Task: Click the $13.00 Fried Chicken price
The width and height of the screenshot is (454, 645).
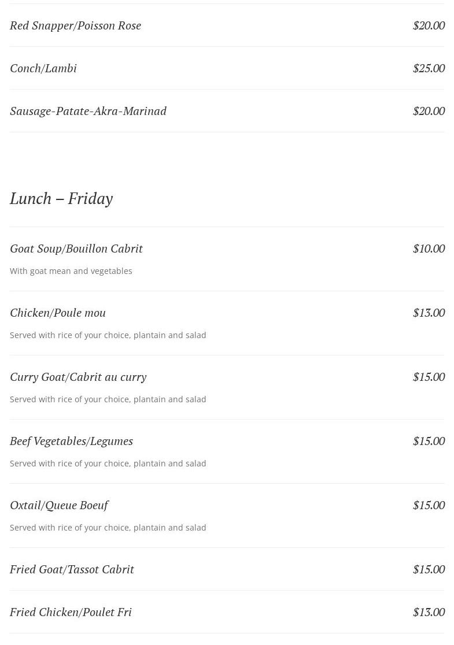Action: (x=429, y=613)
